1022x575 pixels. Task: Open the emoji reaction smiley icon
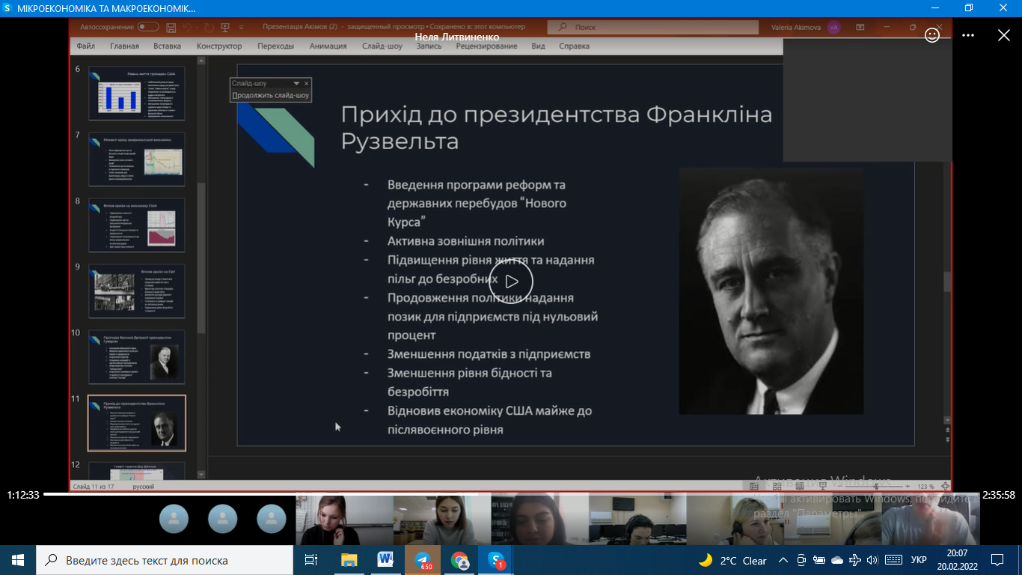click(932, 35)
